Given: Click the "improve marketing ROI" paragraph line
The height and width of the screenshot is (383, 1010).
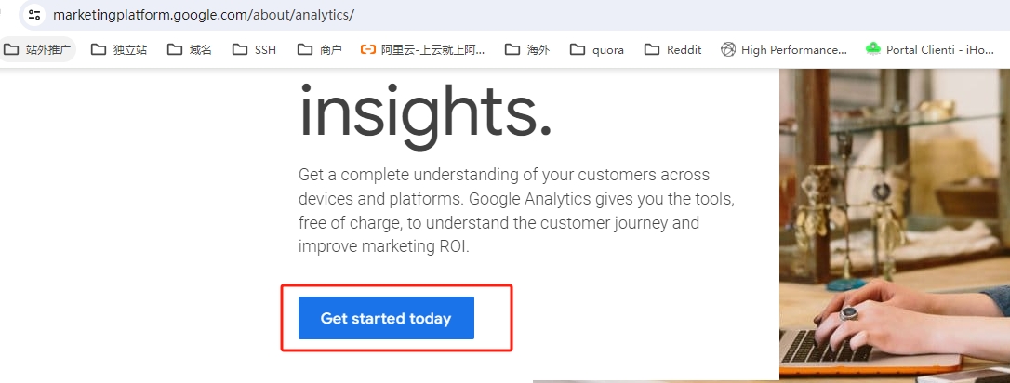Looking at the screenshot, I should pyautogui.click(x=384, y=247).
